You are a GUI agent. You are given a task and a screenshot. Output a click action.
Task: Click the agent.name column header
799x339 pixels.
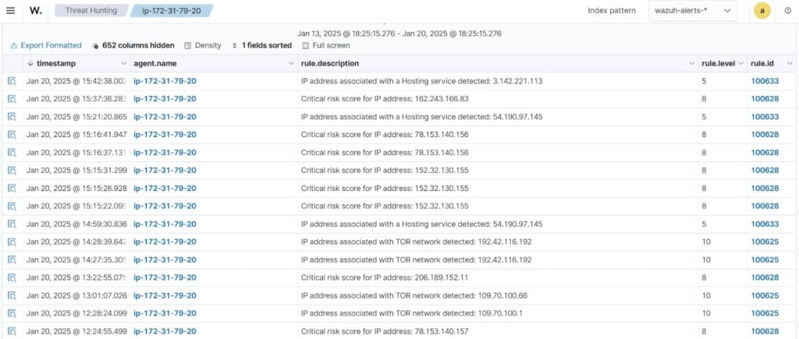tap(155, 64)
